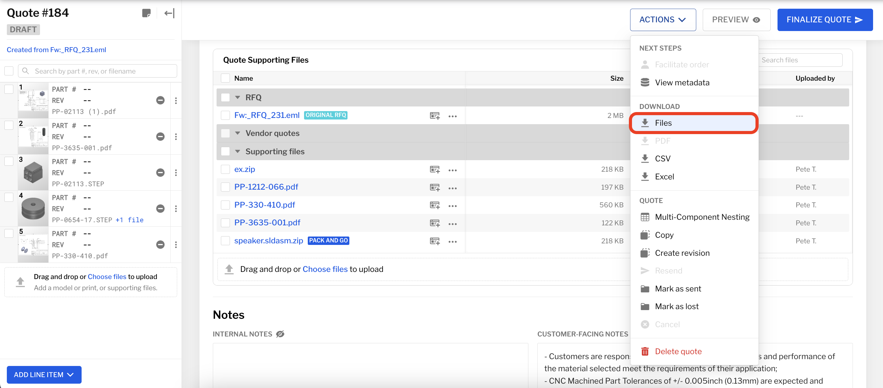Select the checkbox for PP-330-410.pdf file

coord(225,205)
